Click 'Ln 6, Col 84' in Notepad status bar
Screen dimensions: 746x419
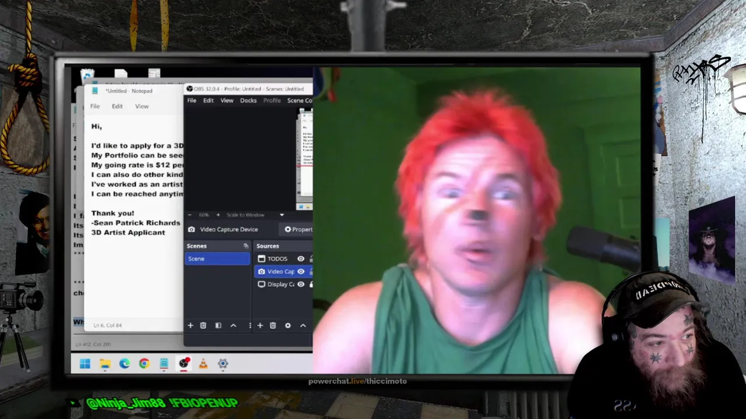click(x=108, y=325)
